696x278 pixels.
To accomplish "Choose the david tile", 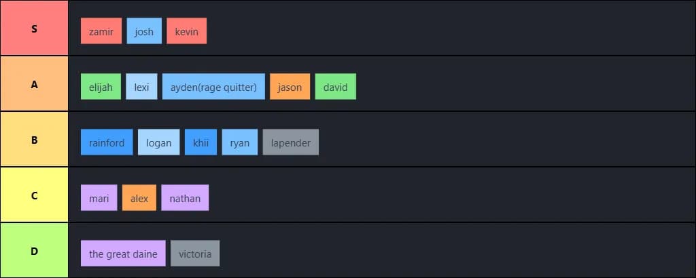I will point(336,87).
